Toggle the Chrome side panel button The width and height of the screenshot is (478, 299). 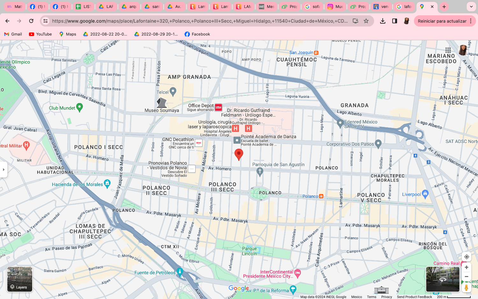395,21
